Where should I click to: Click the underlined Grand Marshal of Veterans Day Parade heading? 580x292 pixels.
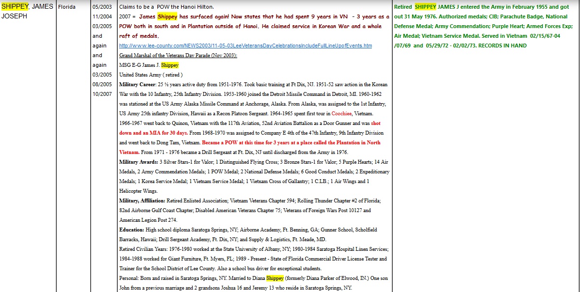coord(178,55)
